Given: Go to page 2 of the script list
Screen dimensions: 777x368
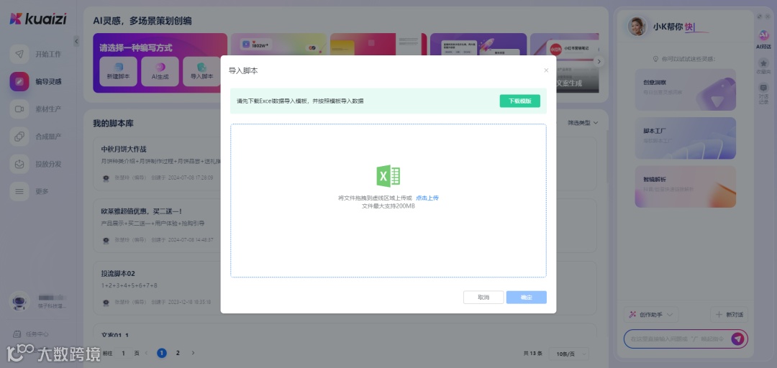Looking at the screenshot, I should (178, 353).
